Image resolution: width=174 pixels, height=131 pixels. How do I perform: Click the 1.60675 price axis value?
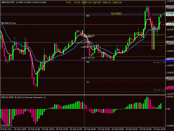(170, 65)
